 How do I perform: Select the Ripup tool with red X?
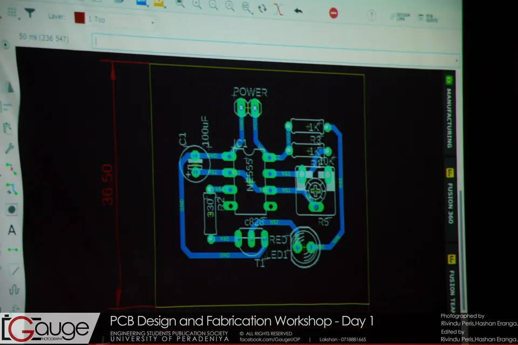coord(11,169)
